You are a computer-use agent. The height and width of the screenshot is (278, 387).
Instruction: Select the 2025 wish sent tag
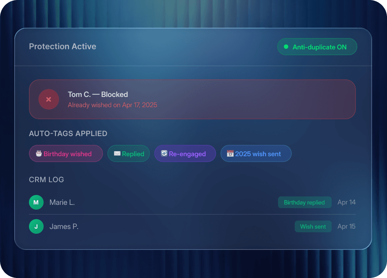click(x=256, y=154)
